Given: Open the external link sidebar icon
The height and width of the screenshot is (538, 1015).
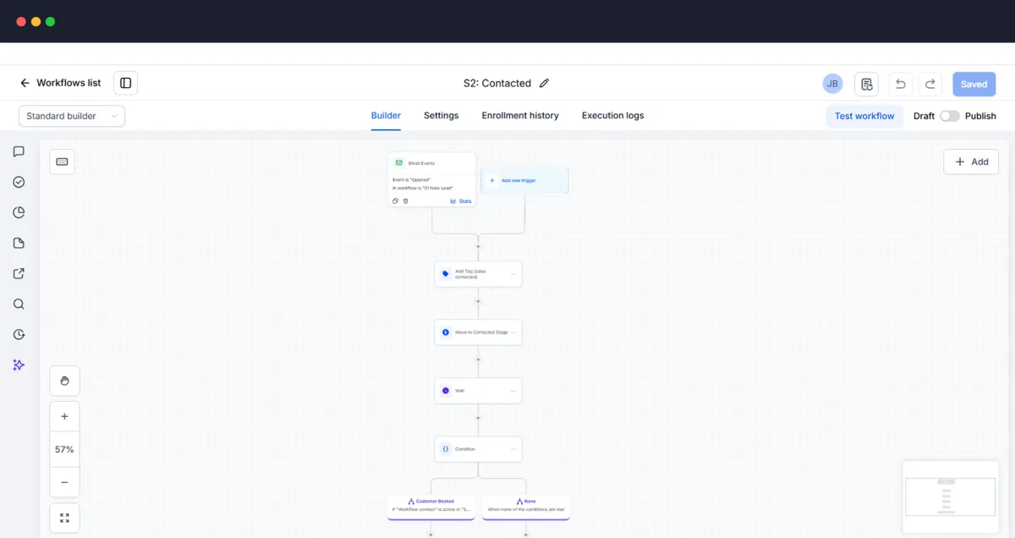Looking at the screenshot, I should pyautogui.click(x=19, y=273).
